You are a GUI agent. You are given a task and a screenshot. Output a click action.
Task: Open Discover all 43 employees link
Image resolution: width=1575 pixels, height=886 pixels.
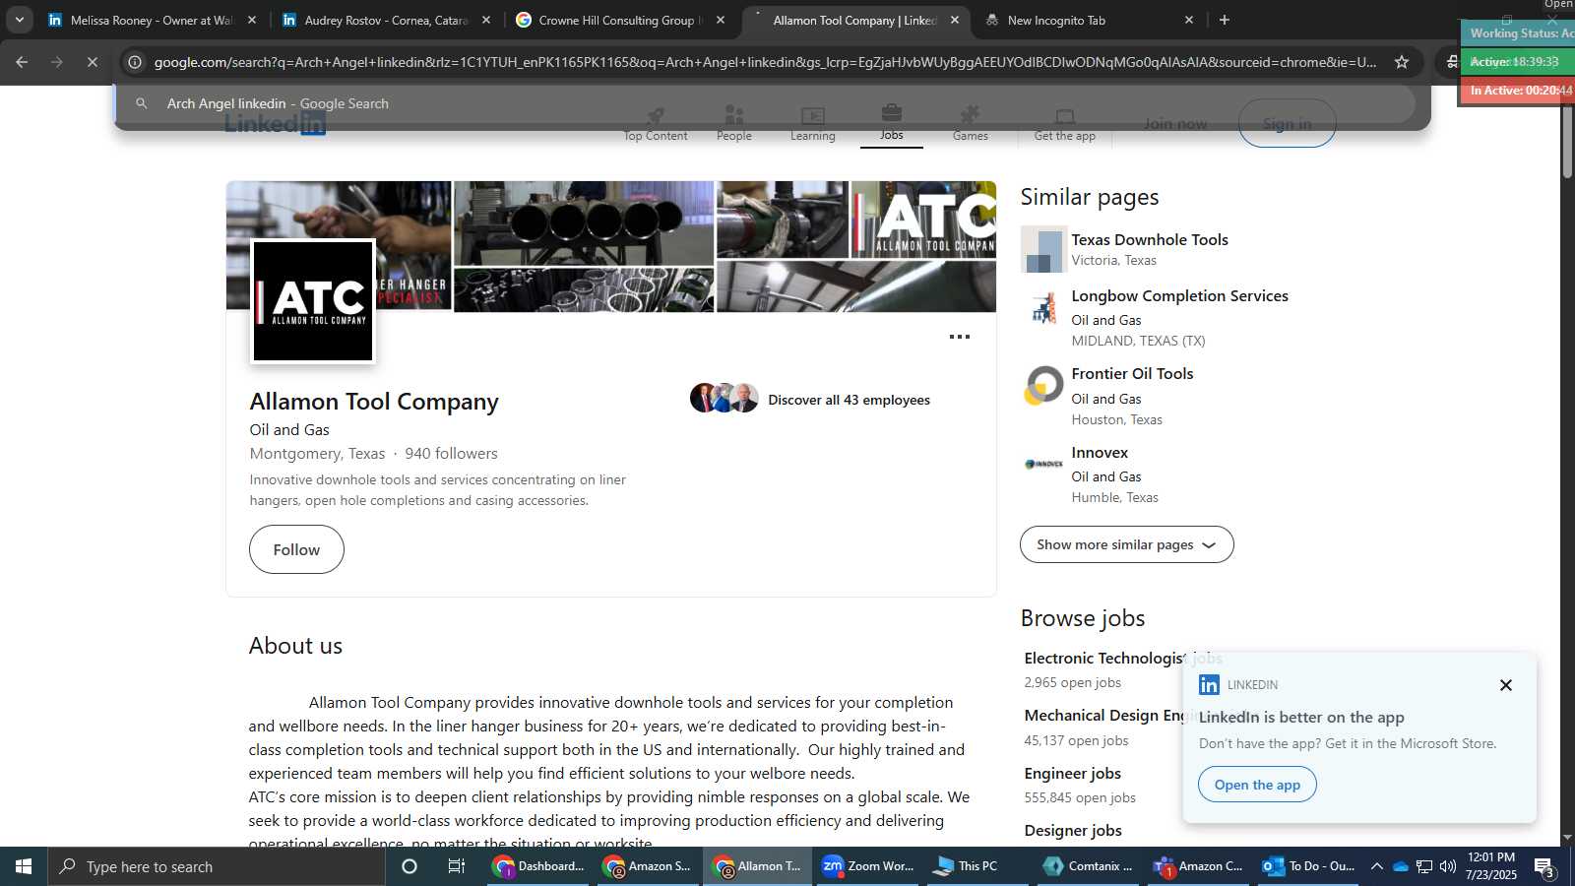[849, 400]
